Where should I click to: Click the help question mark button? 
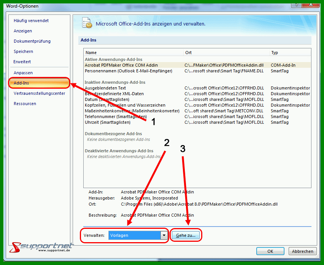(297, 5)
